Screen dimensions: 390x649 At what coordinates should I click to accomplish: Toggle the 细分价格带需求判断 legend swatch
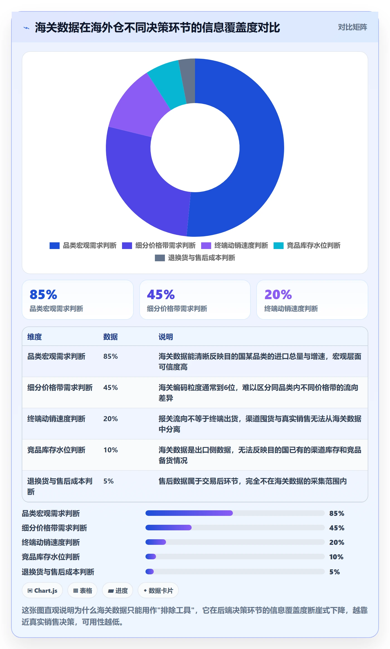click(x=127, y=245)
